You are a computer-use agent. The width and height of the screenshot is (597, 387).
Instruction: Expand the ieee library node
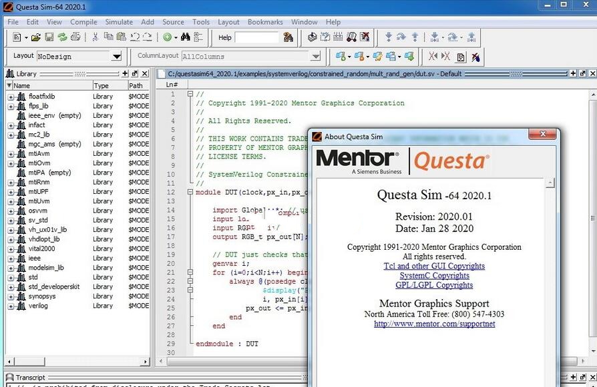(x=11, y=258)
